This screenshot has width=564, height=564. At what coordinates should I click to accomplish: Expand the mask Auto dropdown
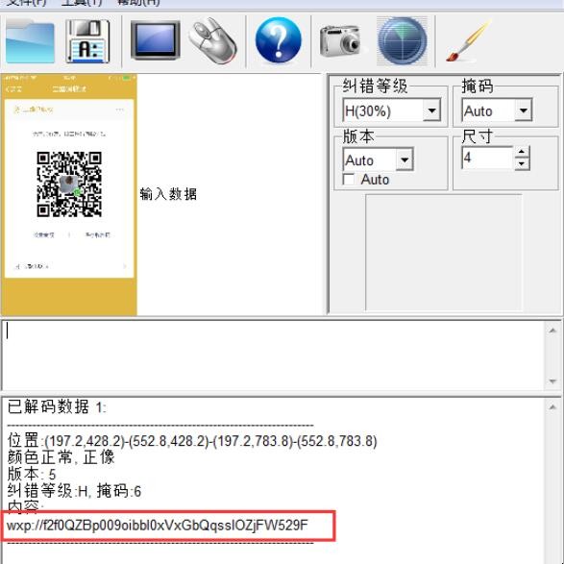[x=524, y=110]
